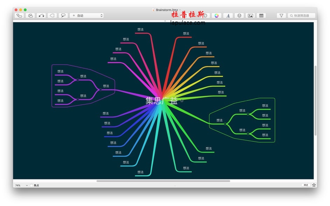330x206 pixels.
Task: Open the filter funnel tool
Action: tap(281, 15)
